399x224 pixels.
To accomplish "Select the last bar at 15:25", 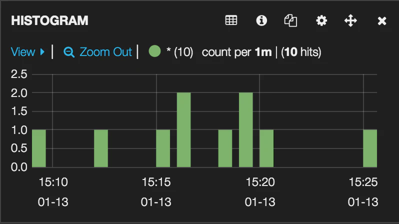I will 370,148.
